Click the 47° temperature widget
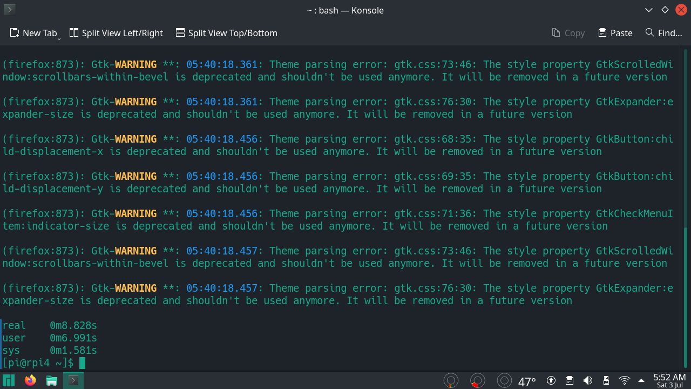The width and height of the screenshot is (691, 389). click(527, 381)
